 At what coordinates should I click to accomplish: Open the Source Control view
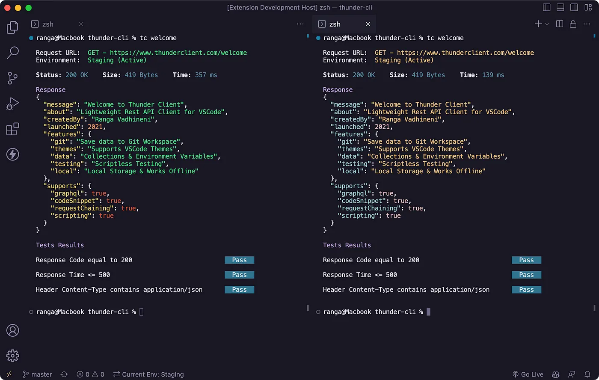13,78
